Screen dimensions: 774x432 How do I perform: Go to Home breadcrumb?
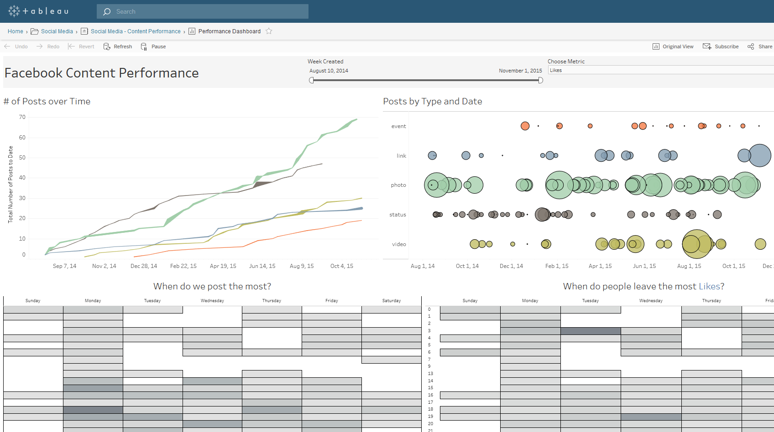[16, 31]
